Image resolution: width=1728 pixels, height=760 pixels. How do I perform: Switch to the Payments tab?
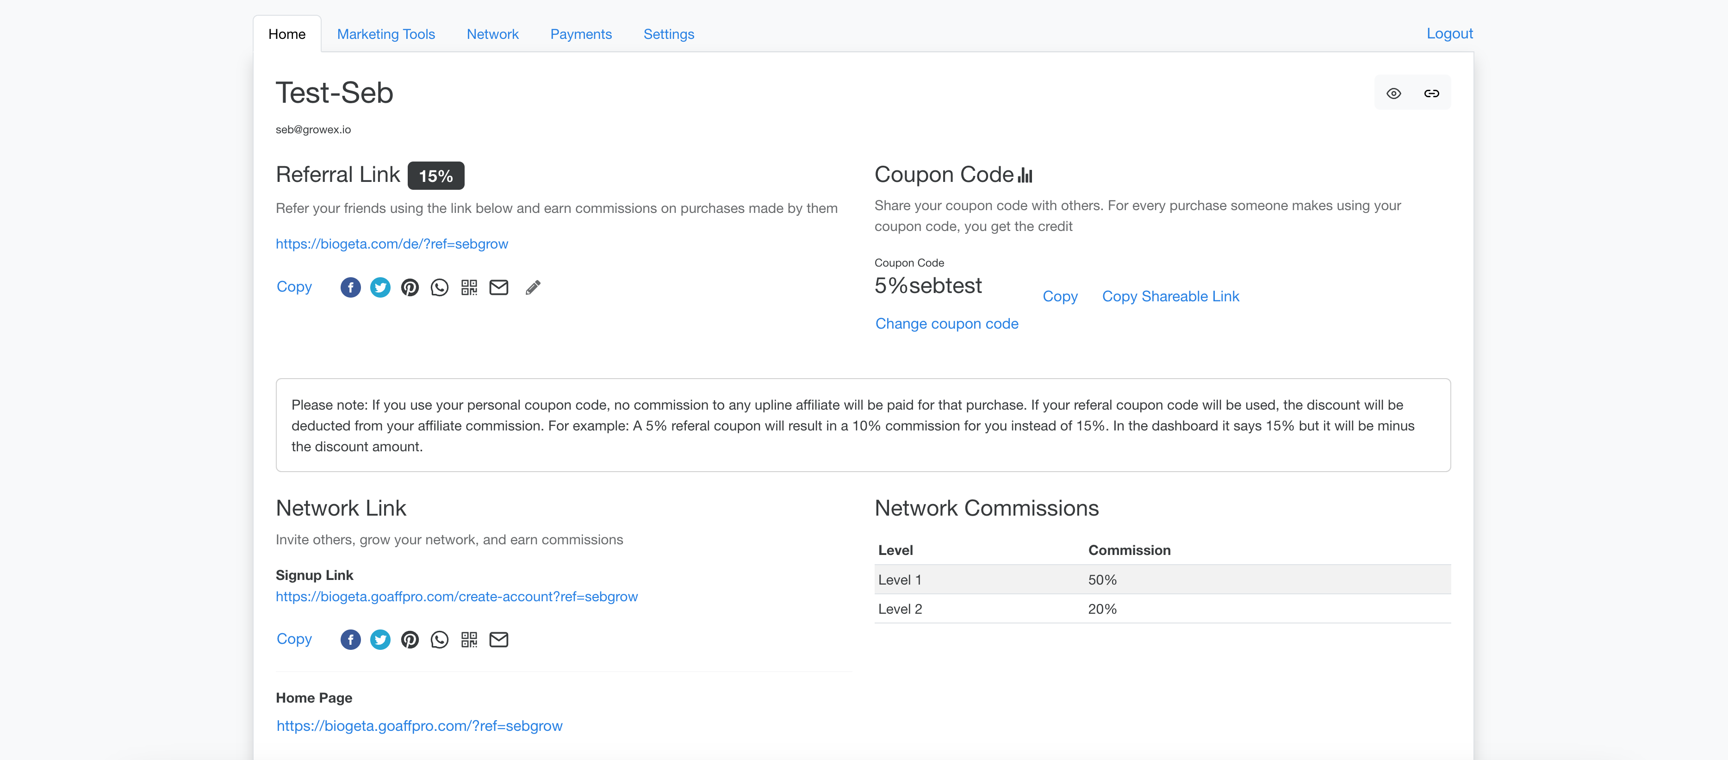(580, 34)
